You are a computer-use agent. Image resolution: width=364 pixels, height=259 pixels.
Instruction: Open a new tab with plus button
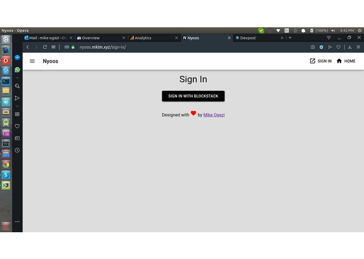tap(290, 38)
